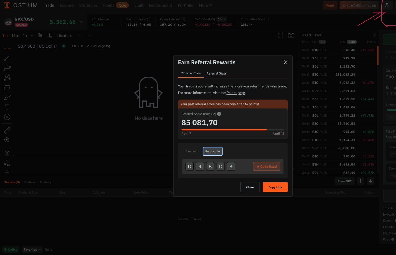Image resolution: width=396 pixels, height=255 pixels.
Task: Switch to the Your code option
Action: (192, 152)
